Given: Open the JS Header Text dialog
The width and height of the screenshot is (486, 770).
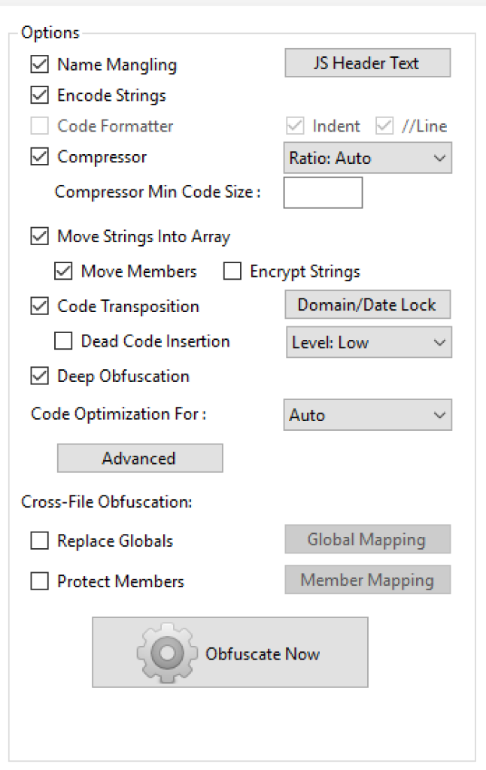Looking at the screenshot, I should pos(368,63).
